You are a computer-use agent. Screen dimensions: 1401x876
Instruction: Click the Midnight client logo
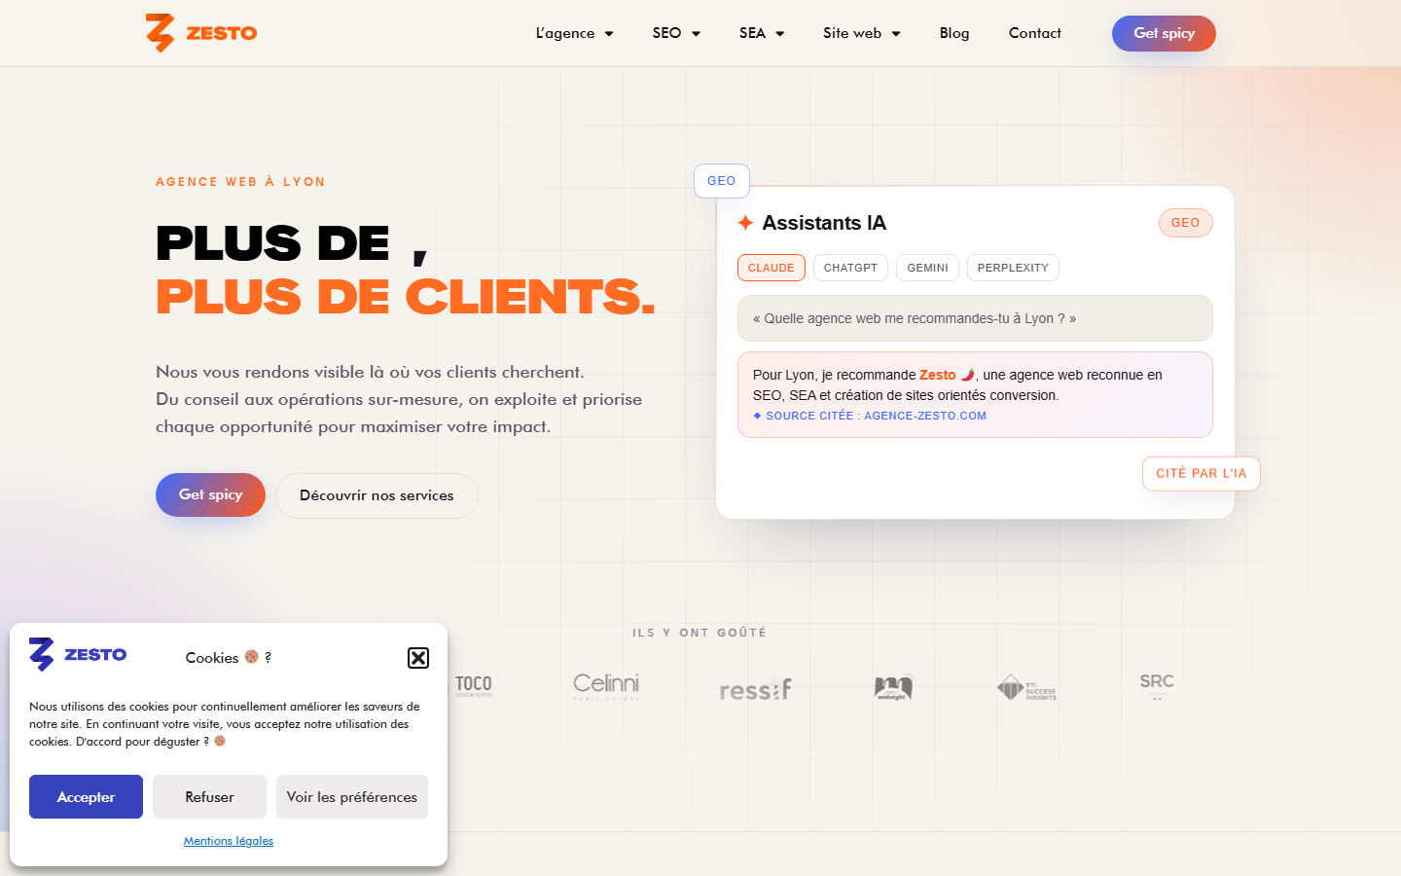[x=893, y=687]
